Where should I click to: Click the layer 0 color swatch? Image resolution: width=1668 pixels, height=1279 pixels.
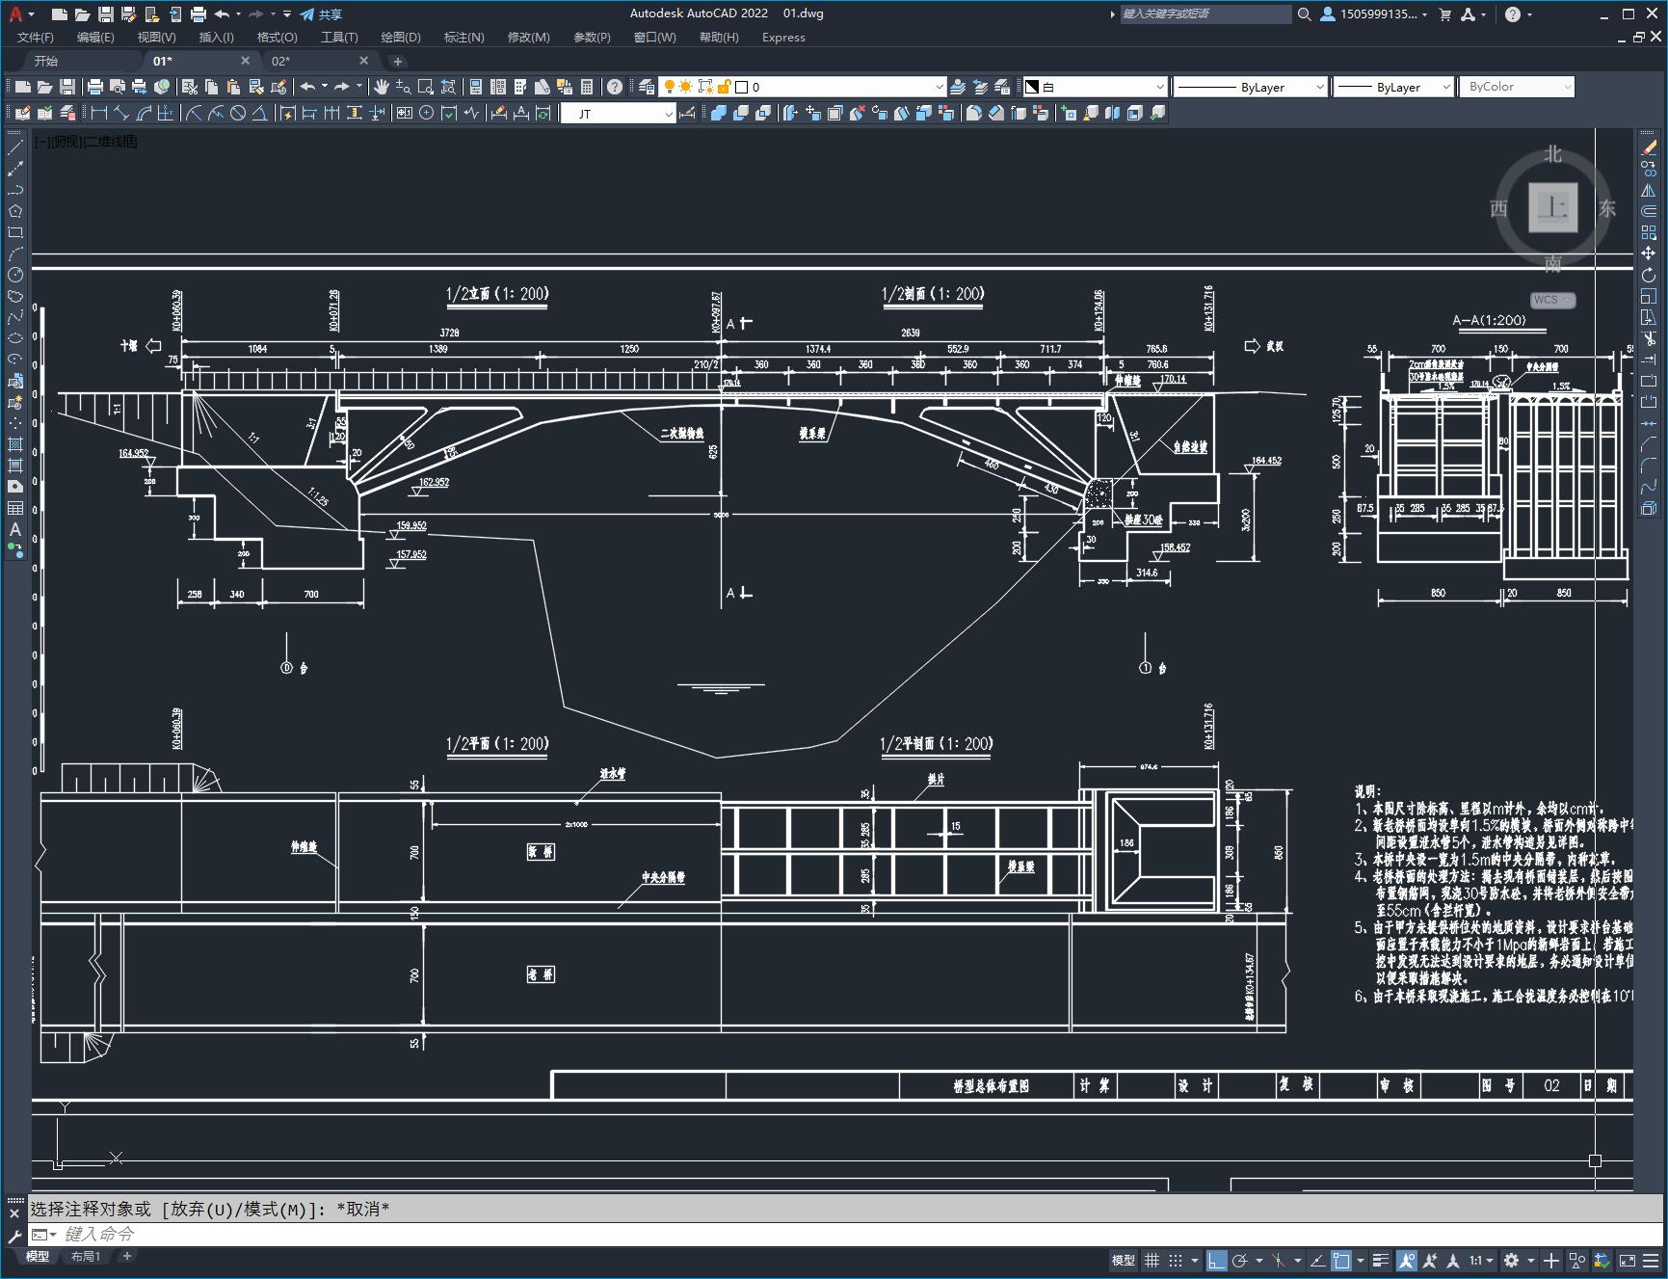pos(742,87)
